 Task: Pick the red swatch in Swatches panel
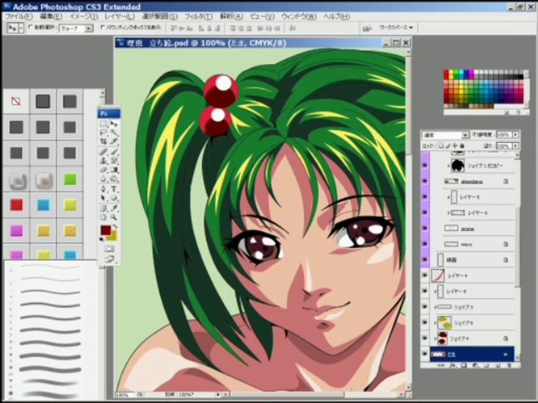coord(447,72)
